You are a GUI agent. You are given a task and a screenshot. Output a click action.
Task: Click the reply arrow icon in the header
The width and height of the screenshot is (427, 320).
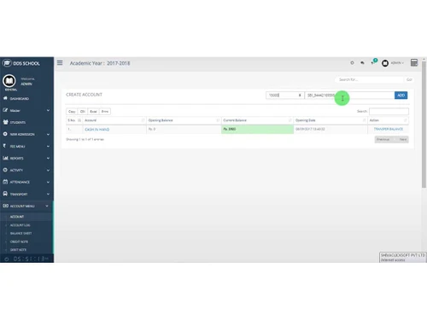click(x=362, y=63)
